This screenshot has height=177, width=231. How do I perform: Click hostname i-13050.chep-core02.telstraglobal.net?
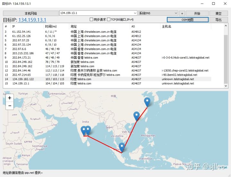tap(185, 71)
